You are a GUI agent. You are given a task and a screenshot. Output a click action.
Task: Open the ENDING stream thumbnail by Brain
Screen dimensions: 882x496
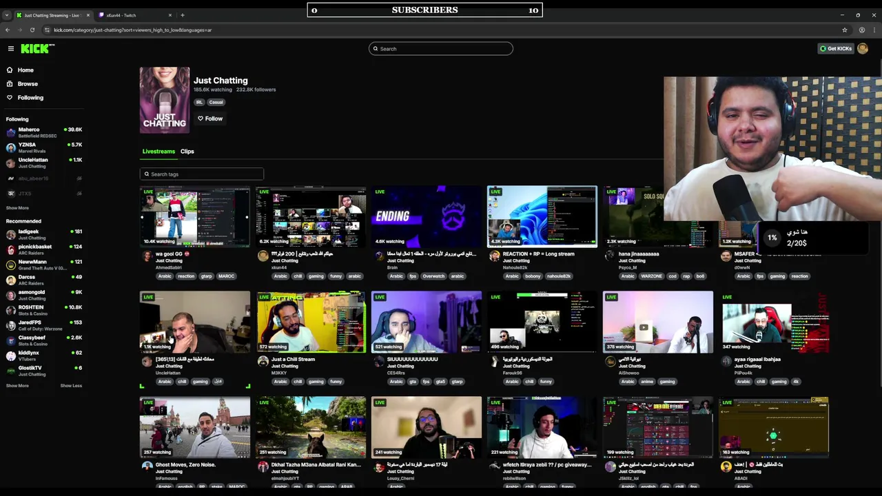(427, 216)
